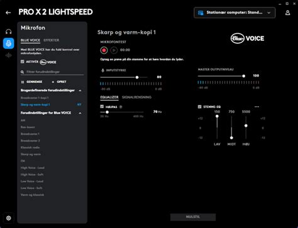Open the sound waveform sidebar icon
Viewport: 298px width, 228px height.
tap(9, 55)
